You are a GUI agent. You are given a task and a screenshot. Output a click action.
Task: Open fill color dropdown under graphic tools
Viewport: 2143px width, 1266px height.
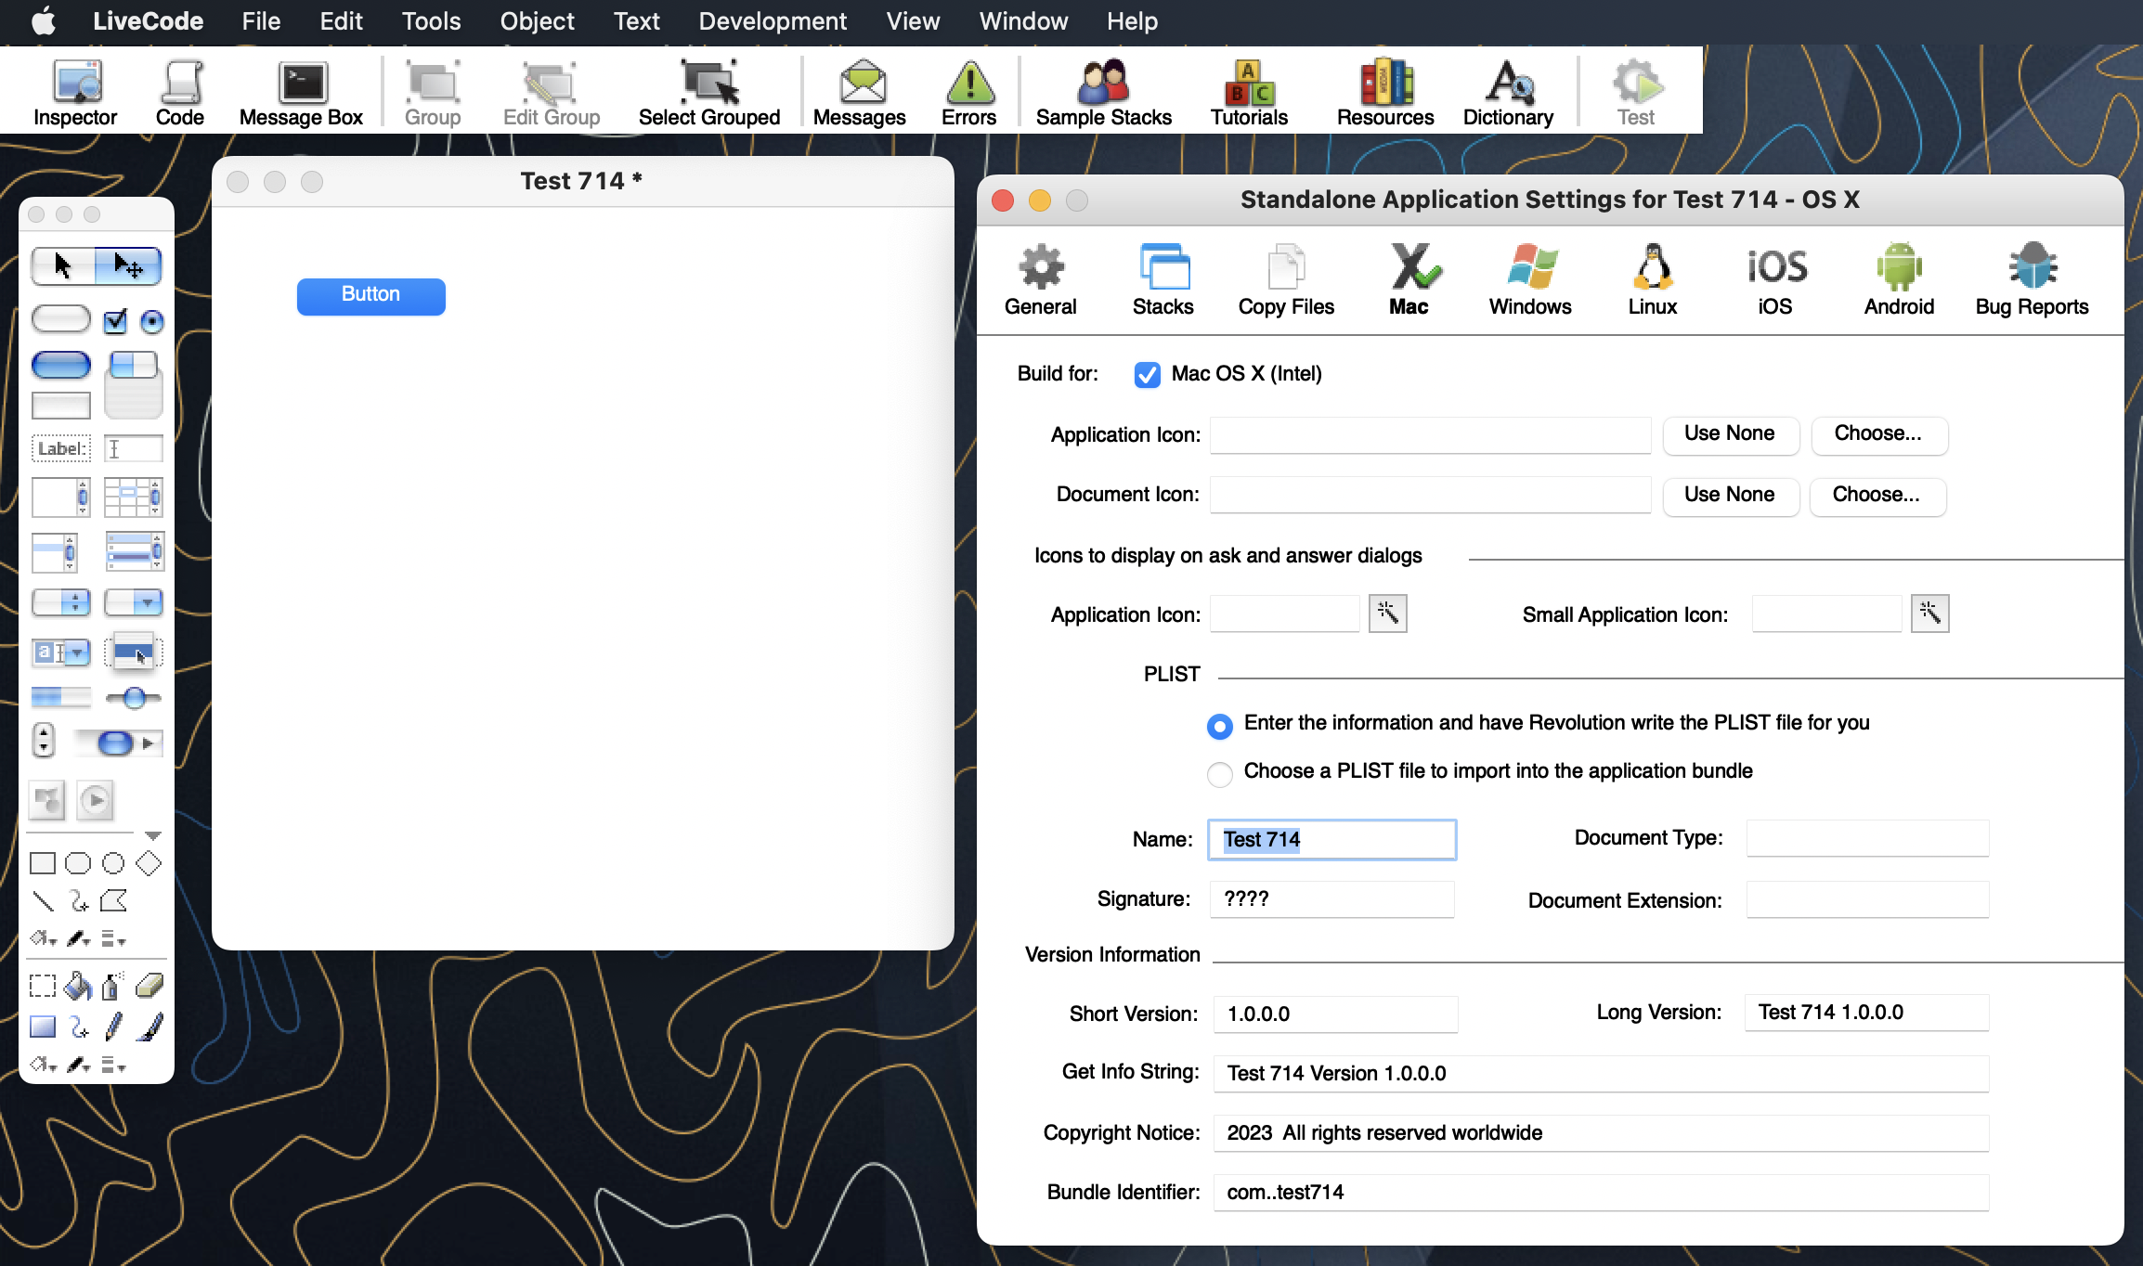(x=43, y=938)
